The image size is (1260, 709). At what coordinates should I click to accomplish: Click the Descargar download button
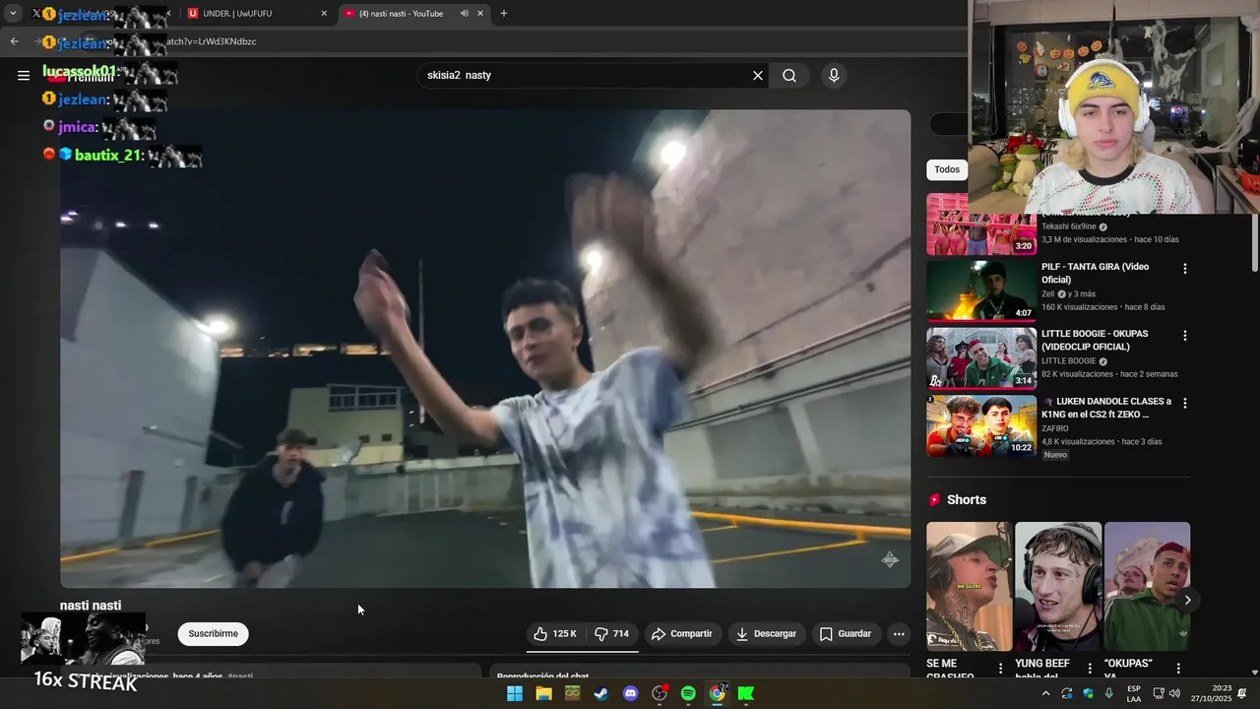pyautogui.click(x=766, y=634)
